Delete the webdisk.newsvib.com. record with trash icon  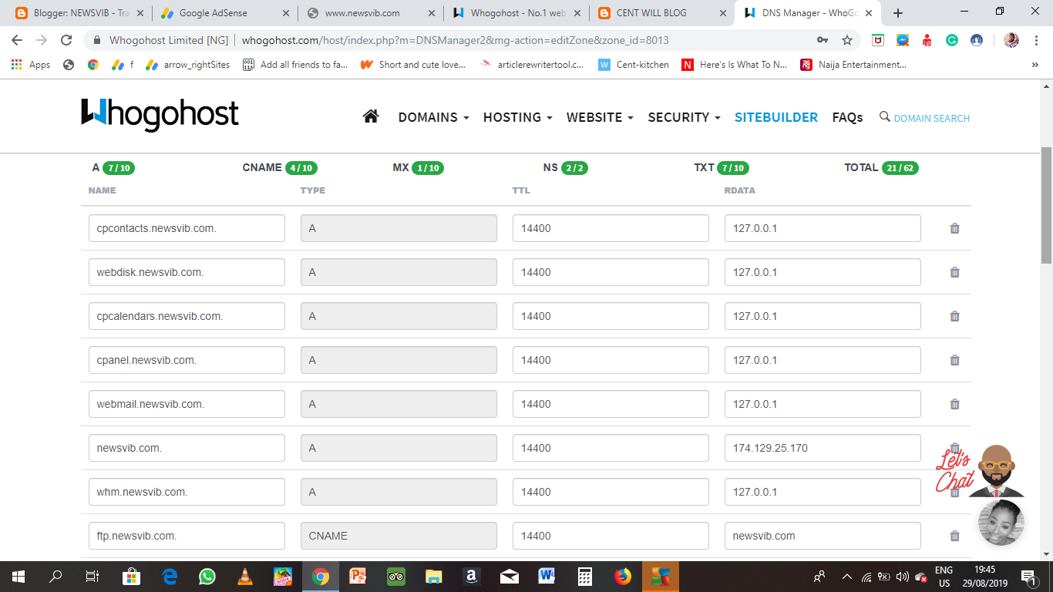[x=954, y=272]
